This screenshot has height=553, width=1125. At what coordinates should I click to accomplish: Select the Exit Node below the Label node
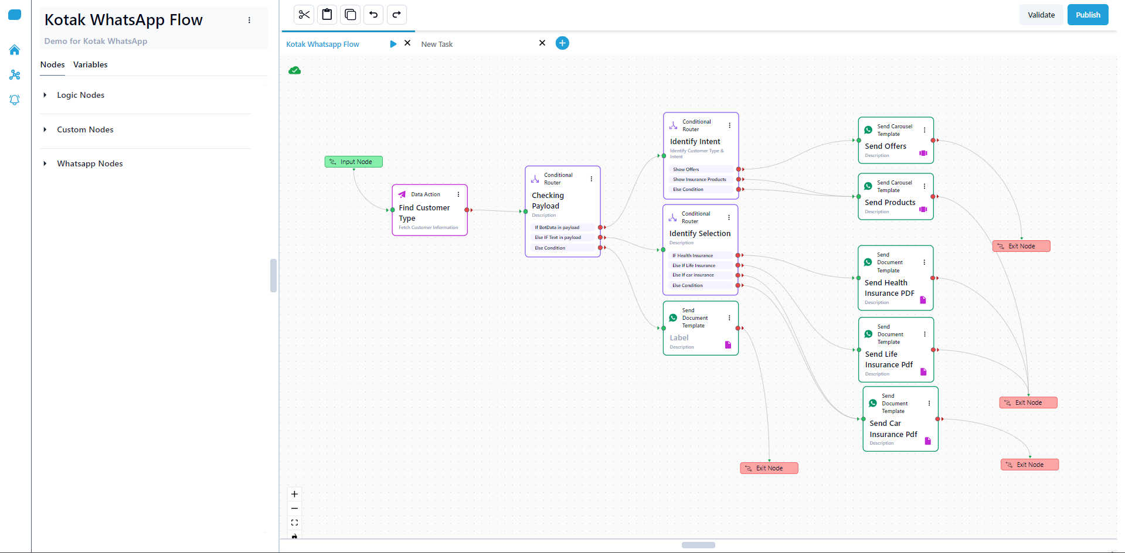(769, 468)
